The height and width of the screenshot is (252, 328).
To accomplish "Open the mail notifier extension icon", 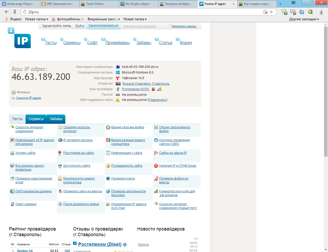I will (293, 12).
